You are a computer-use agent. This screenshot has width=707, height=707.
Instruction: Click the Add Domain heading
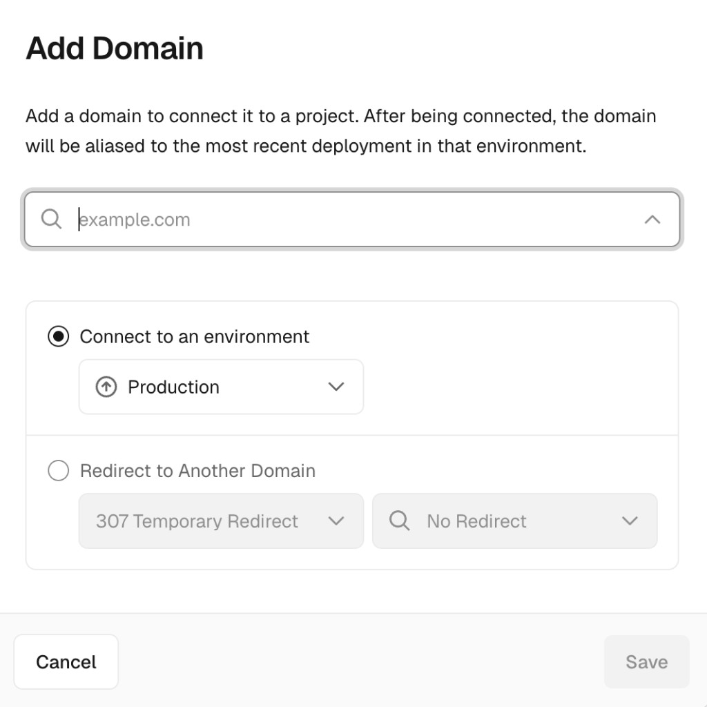coord(115,49)
